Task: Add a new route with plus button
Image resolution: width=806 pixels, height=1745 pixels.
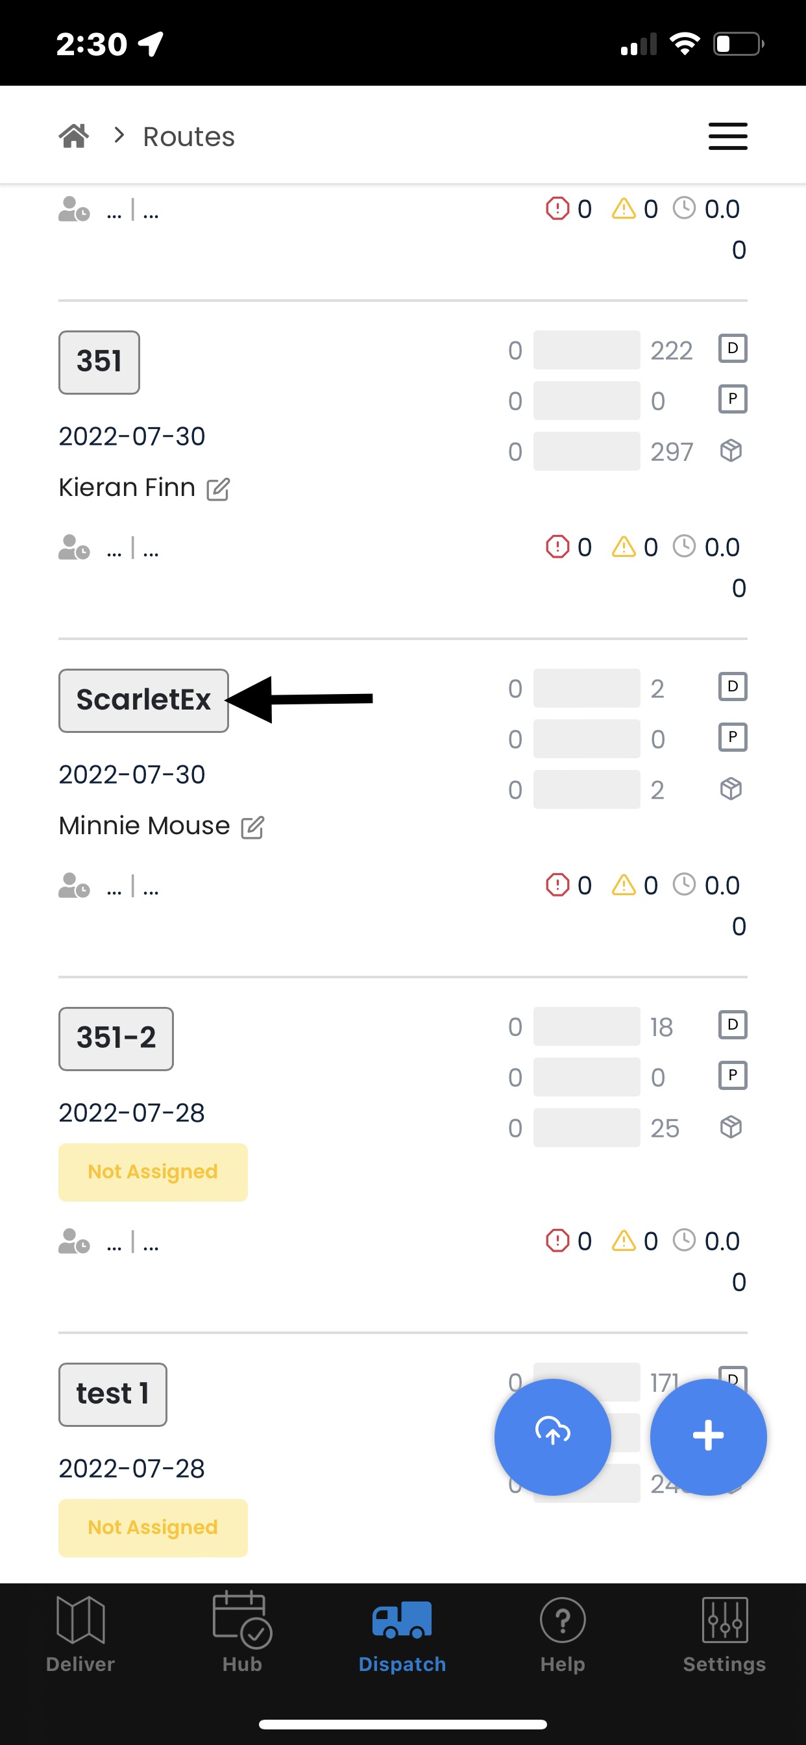Action: (709, 1437)
